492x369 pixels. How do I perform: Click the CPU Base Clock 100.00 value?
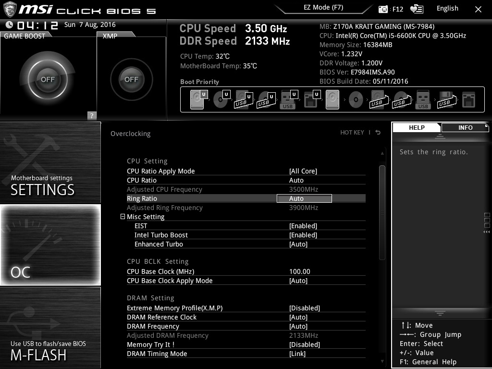pyautogui.click(x=300, y=271)
